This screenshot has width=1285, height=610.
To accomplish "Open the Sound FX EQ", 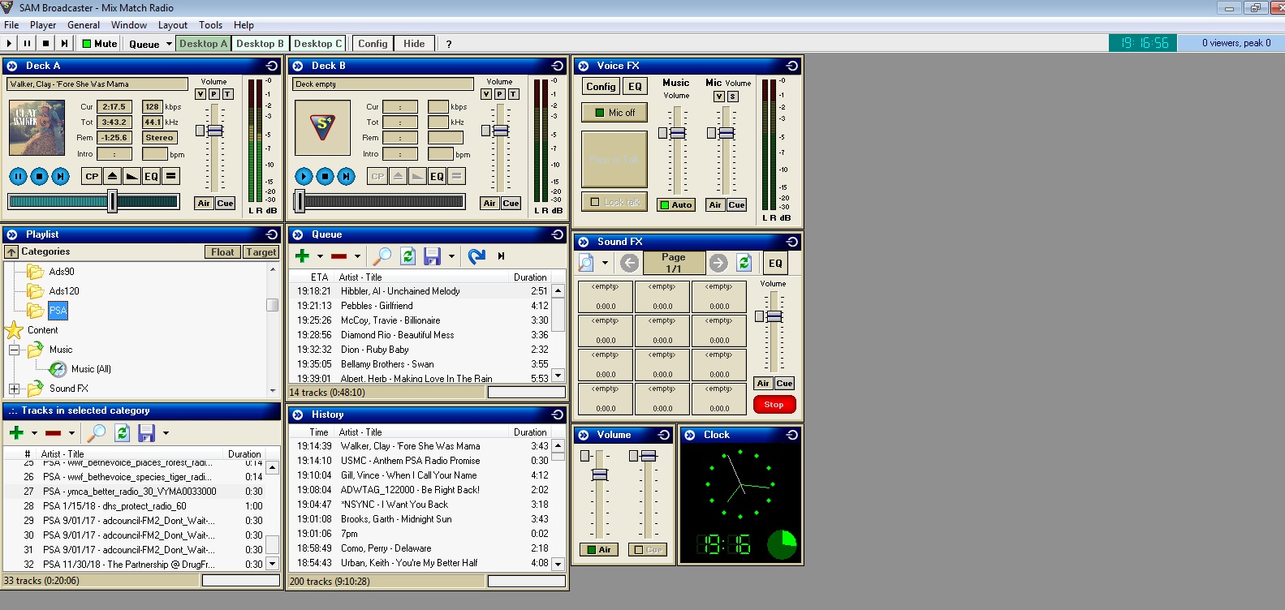I will coord(775,263).
